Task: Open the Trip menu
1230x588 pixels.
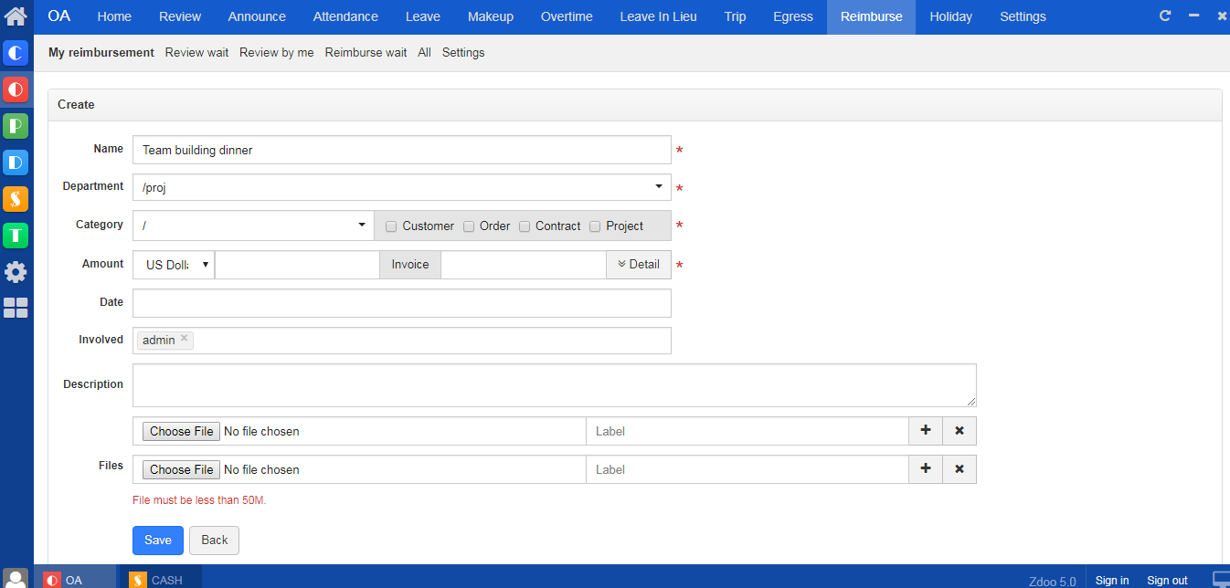Action: [735, 16]
